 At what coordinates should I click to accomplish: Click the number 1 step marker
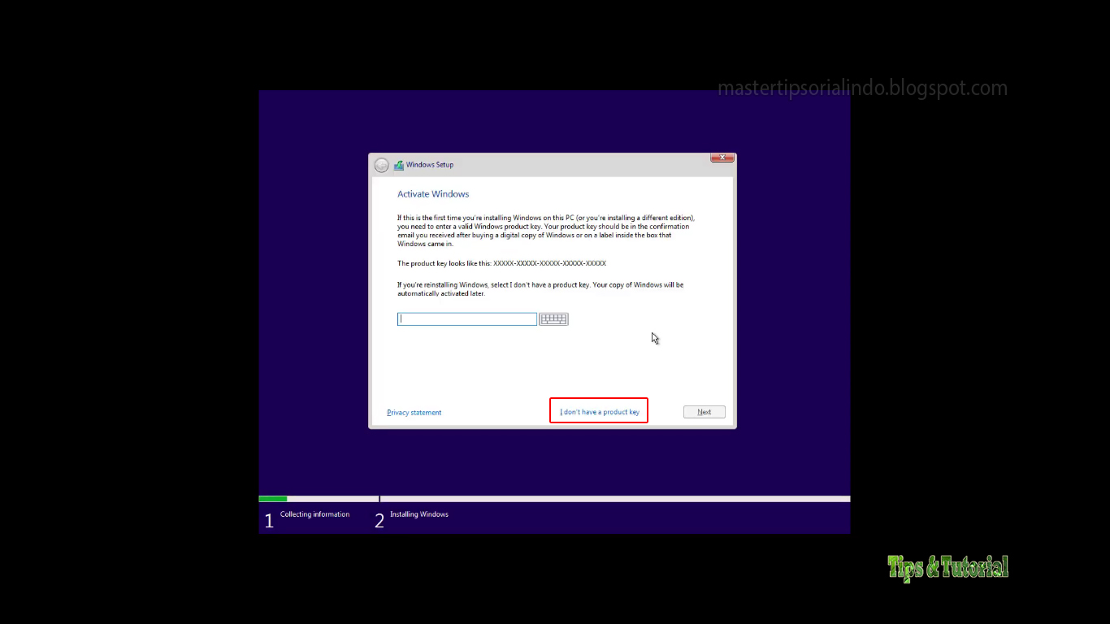[269, 520]
